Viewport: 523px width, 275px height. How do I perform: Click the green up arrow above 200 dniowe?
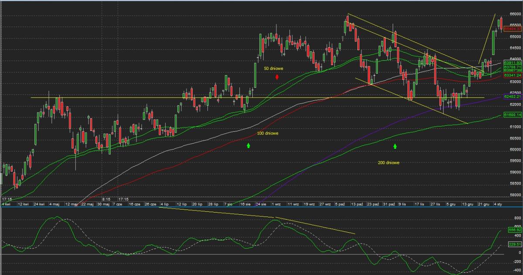(395, 146)
